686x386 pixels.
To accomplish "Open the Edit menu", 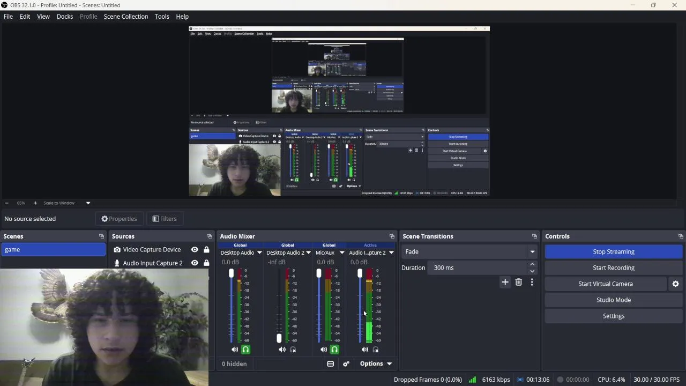I will point(25,17).
